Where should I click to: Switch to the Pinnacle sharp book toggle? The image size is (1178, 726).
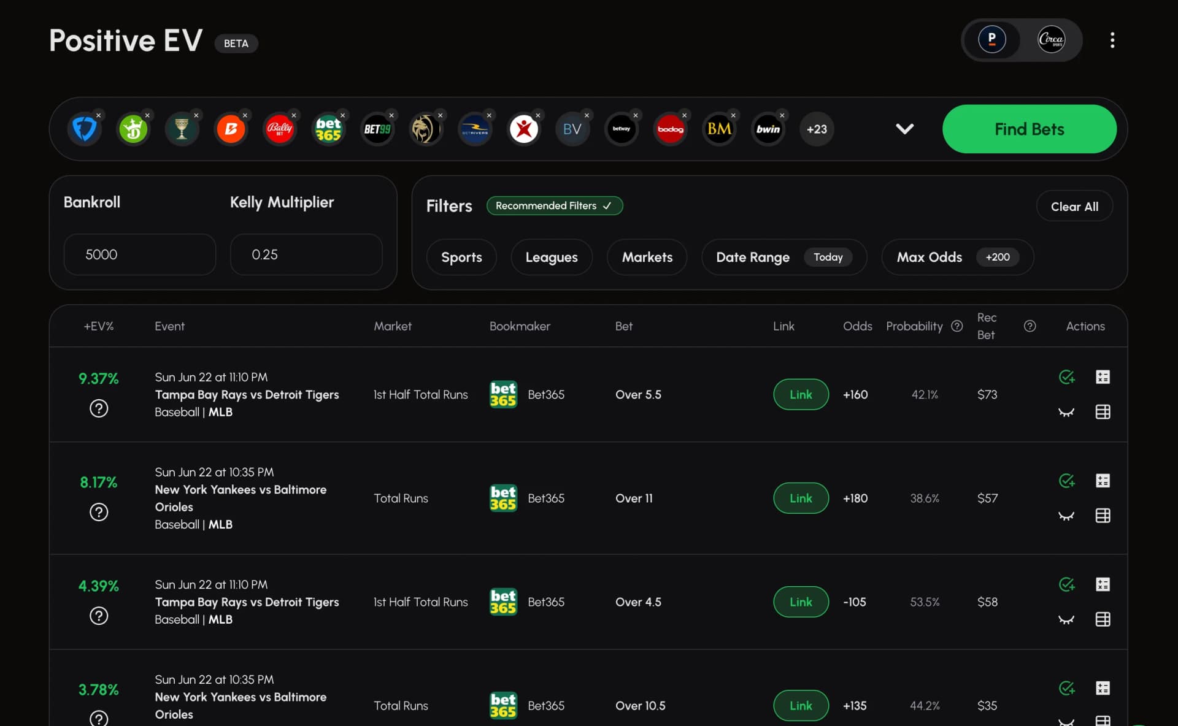(x=991, y=40)
